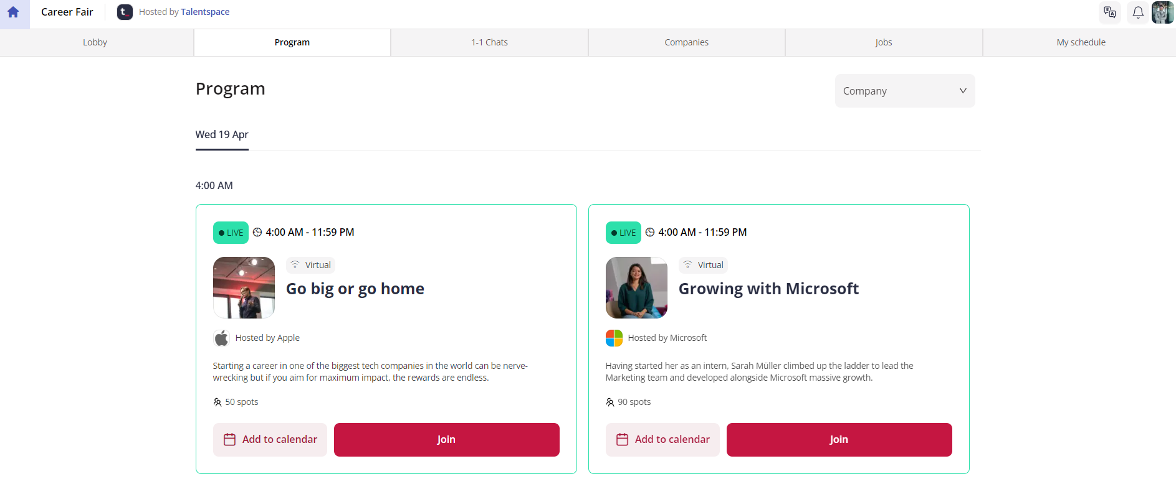Open the notifications bell

coord(1137,12)
